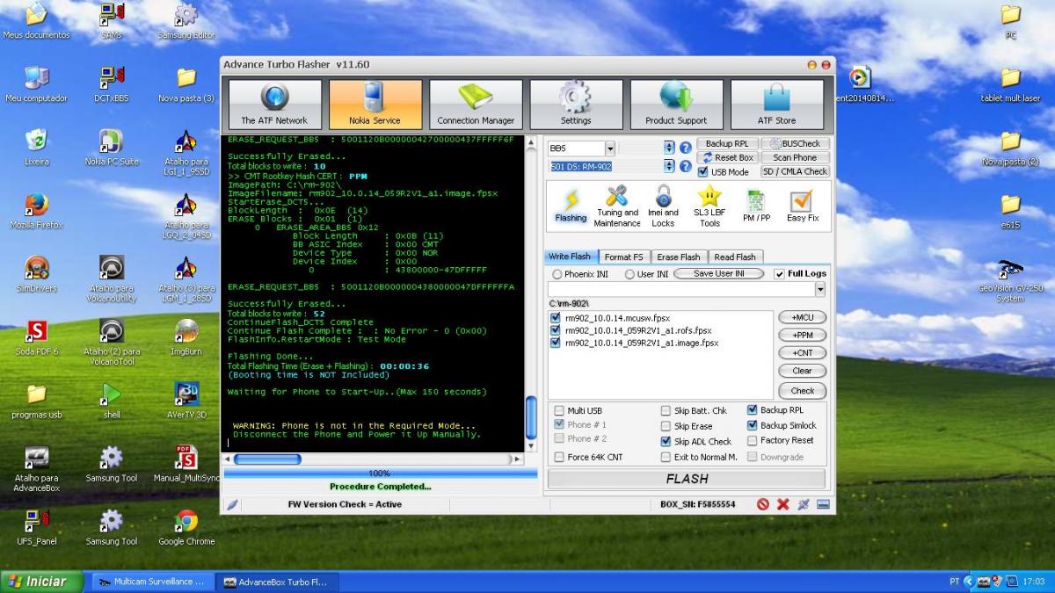
Task: Select the Flashing lightning tool
Action: pyautogui.click(x=571, y=206)
